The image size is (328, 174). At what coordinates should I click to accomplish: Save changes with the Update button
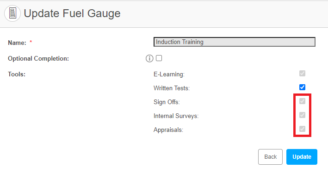point(302,157)
